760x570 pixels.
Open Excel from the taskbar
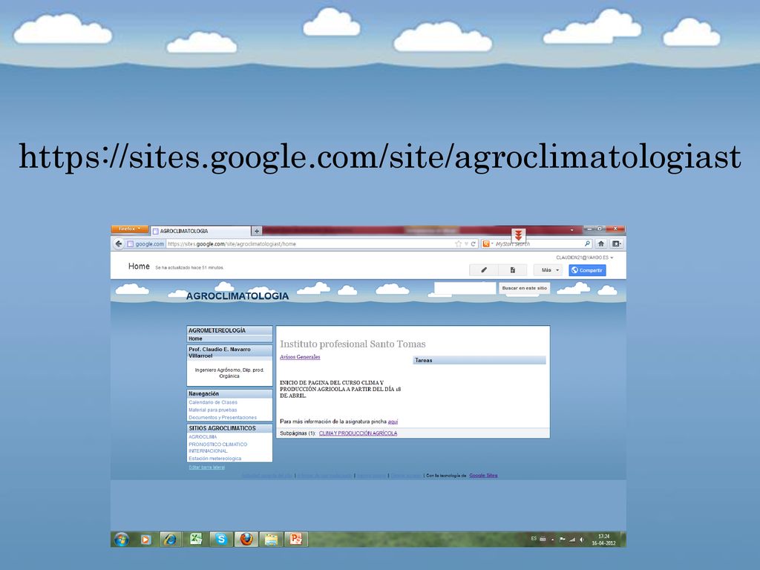coord(196,539)
